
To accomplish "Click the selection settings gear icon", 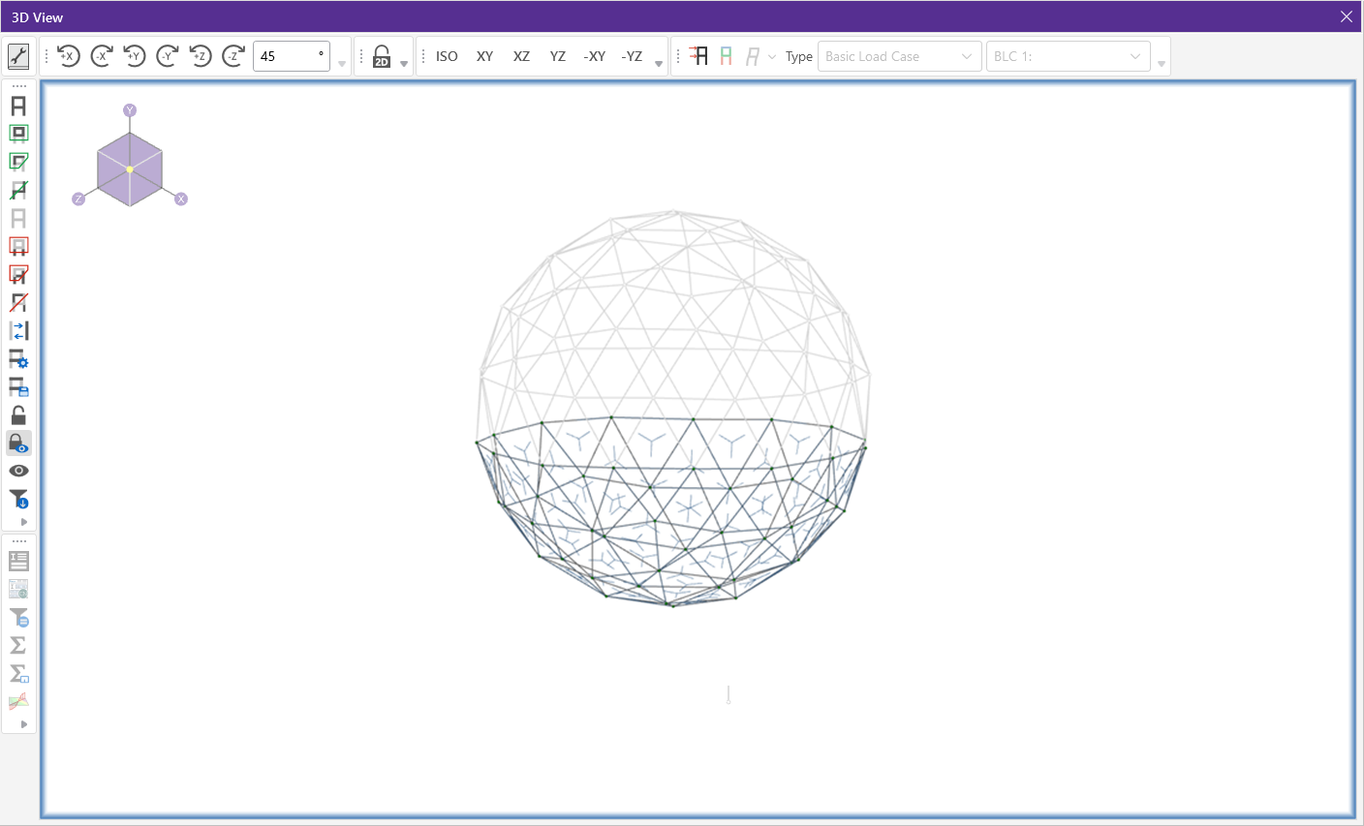I will (x=18, y=359).
